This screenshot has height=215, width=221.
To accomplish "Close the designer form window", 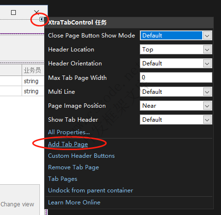I will (37, 12).
